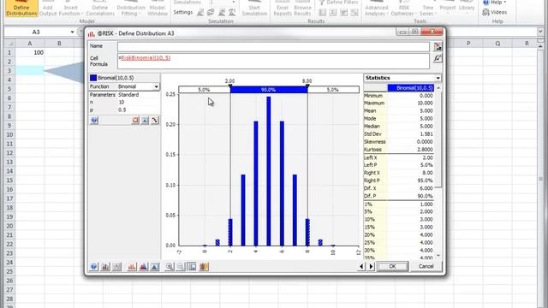Open the Project menu in ribbon
The height and width of the screenshot is (308, 548).
448,9
